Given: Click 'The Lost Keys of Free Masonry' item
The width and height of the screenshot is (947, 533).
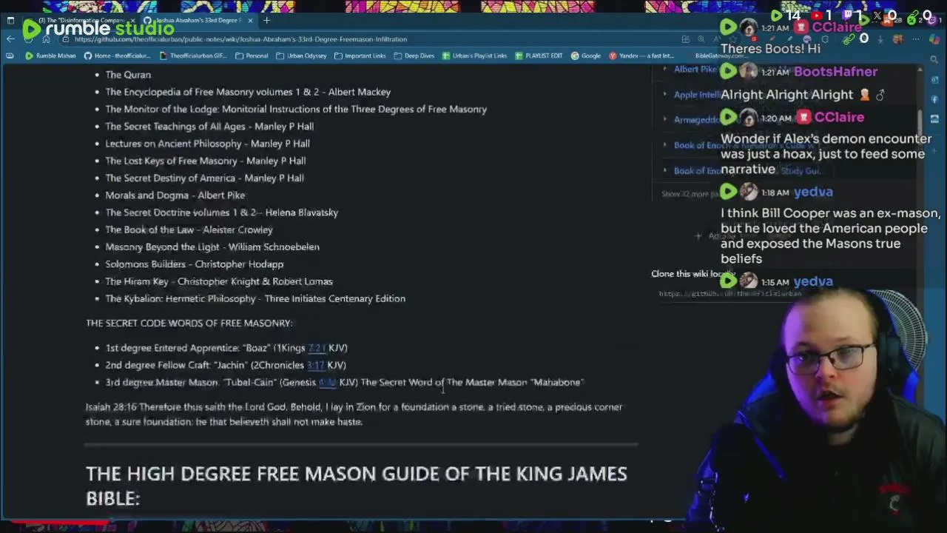Looking at the screenshot, I should [205, 161].
